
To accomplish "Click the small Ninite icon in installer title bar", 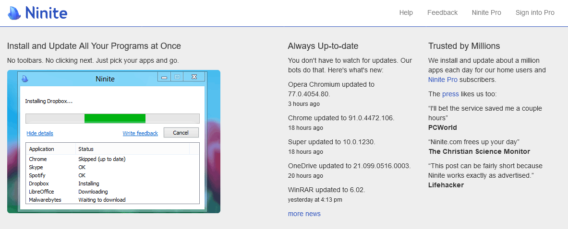I will [x=25, y=79].
